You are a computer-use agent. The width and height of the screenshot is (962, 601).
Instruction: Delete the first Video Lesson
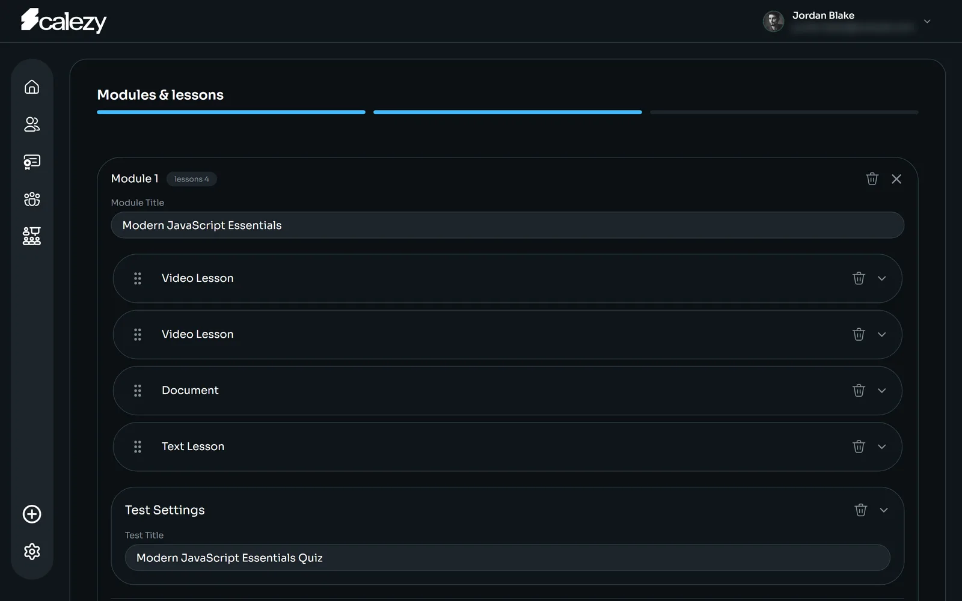tap(859, 278)
